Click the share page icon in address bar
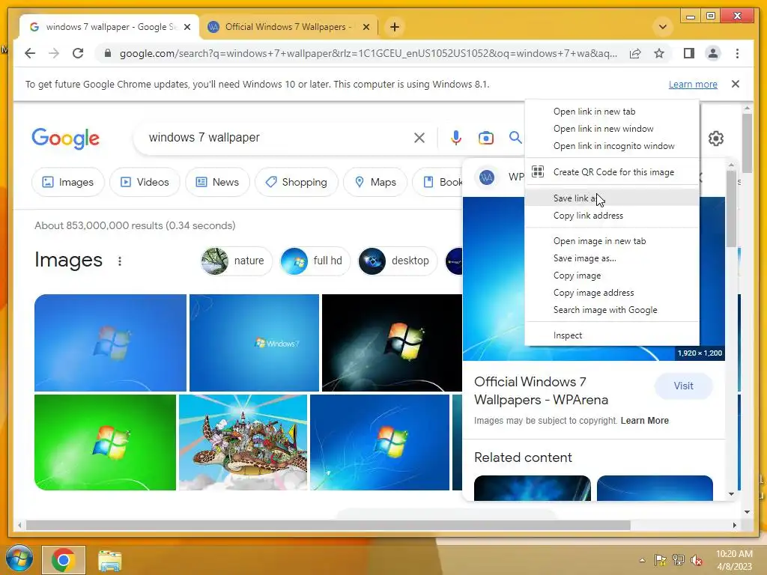Viewport: 767px width, 575px height. tap(635, 53)
